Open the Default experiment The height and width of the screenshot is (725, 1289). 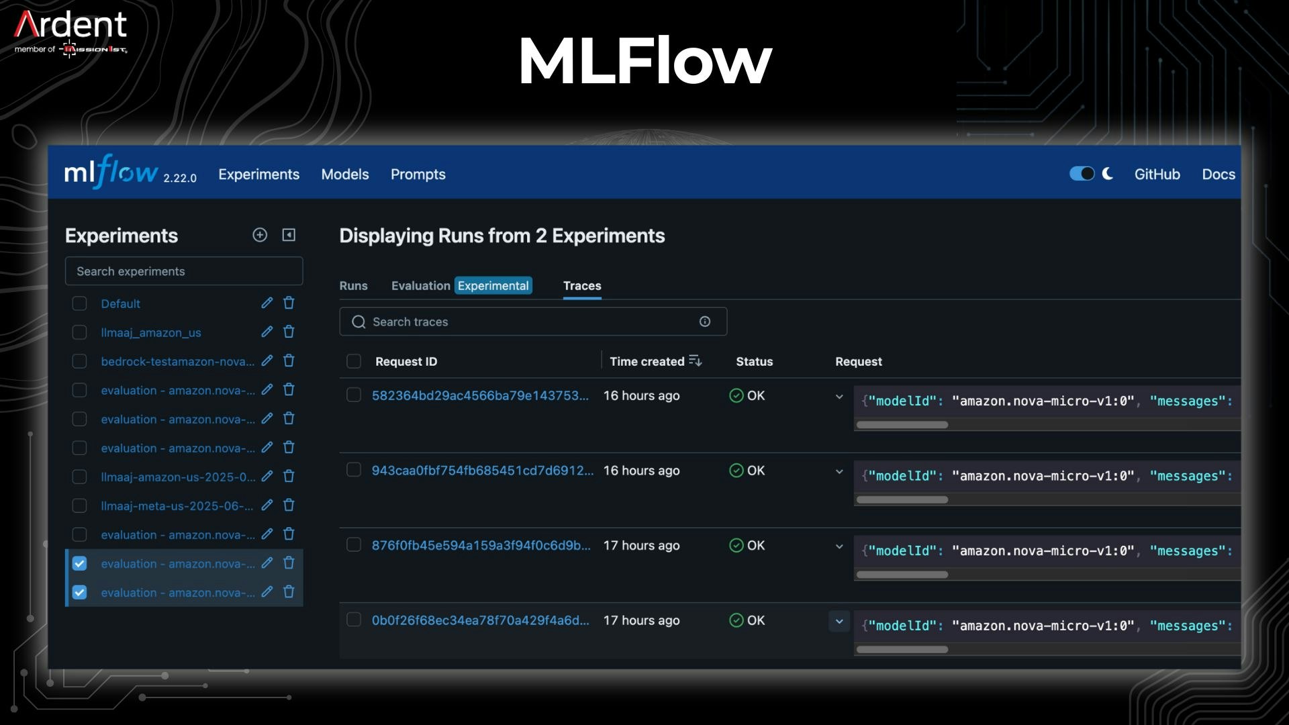pos(121,303)
